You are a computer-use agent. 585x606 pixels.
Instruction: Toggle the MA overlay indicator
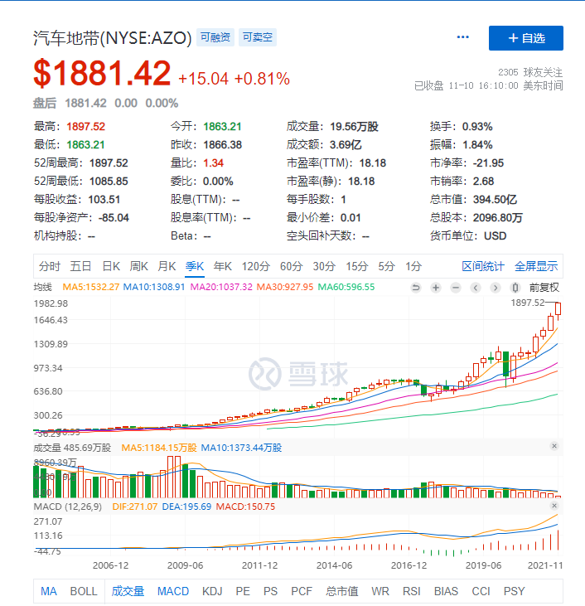49,591
